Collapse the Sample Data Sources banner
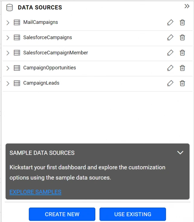Viewport: 194px width, 222px height. [180, 153]
